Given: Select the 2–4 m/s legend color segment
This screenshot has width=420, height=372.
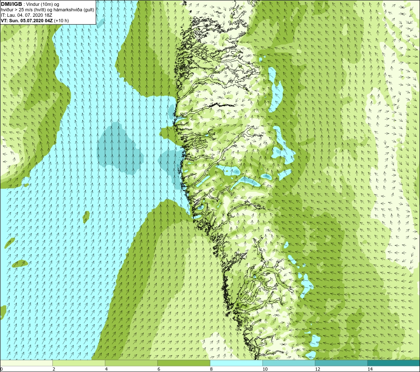Looking at the screenshot, I should [x=79, y=363].
